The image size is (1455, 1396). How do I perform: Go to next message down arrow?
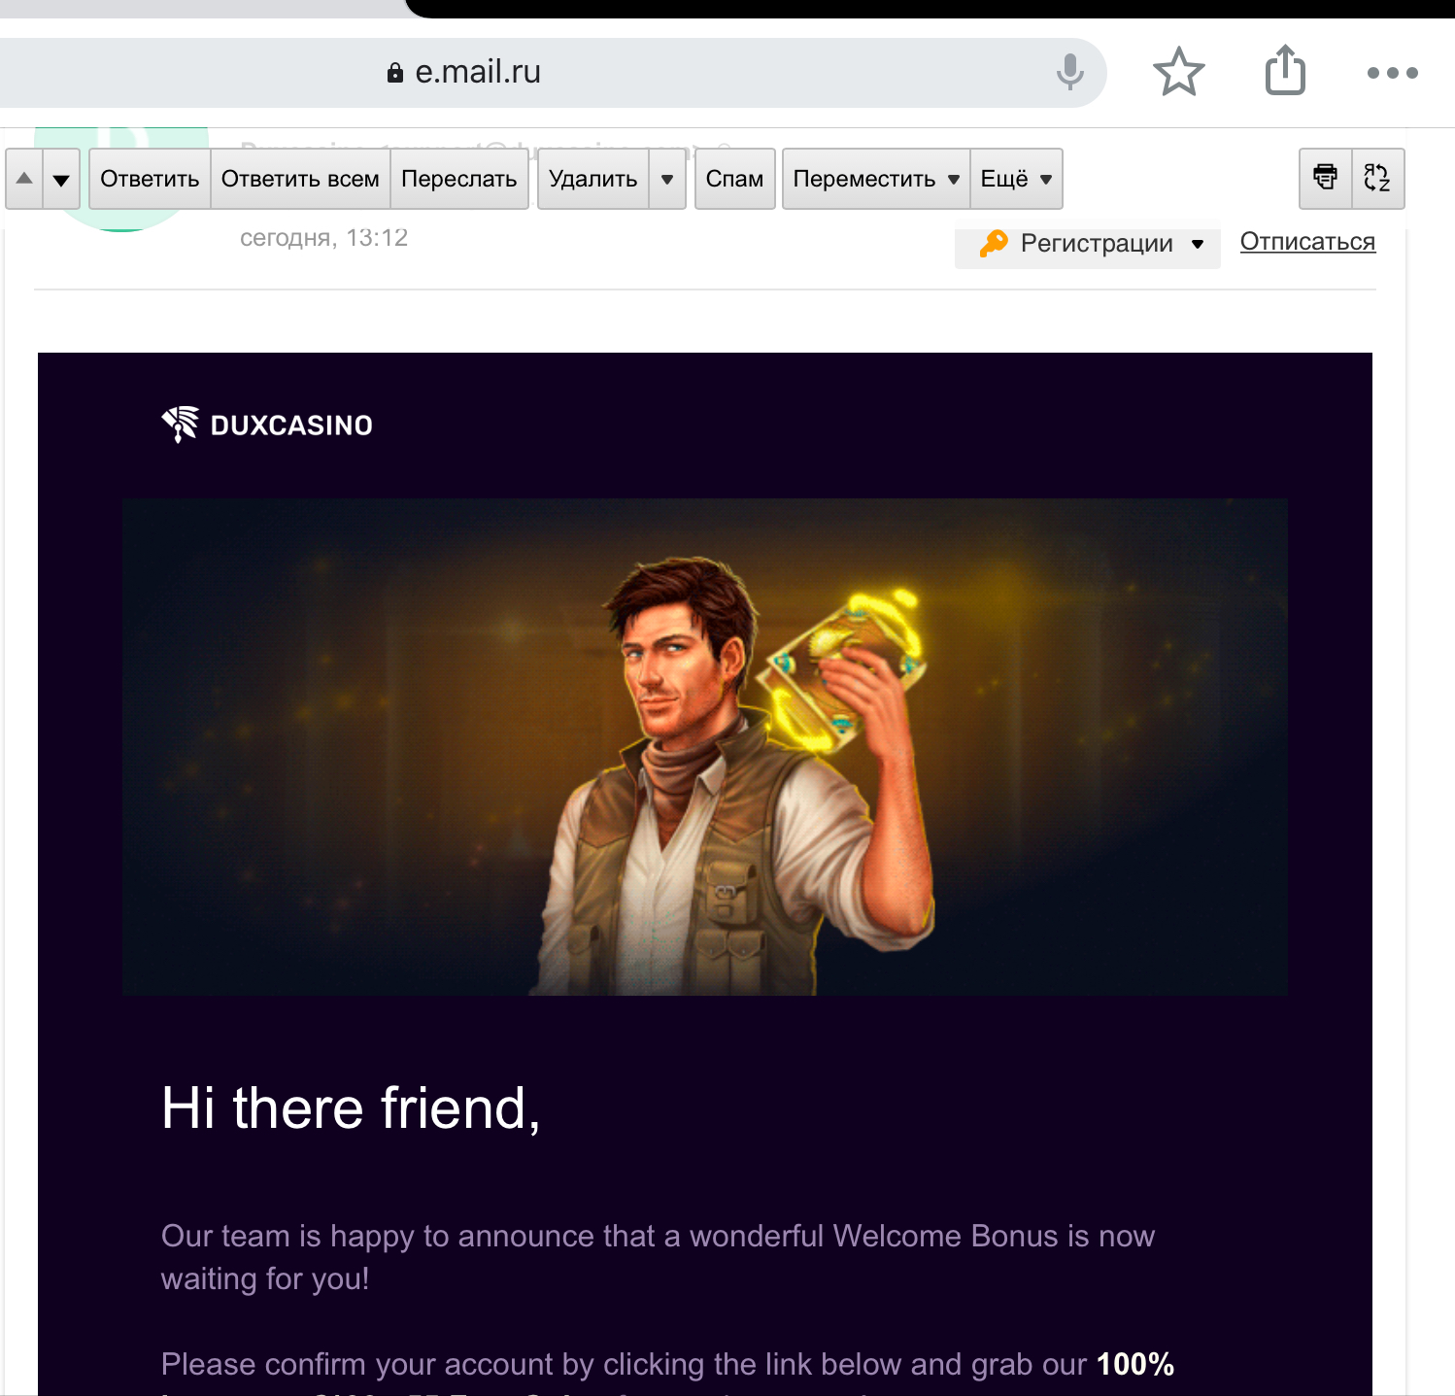click(61, 179)
